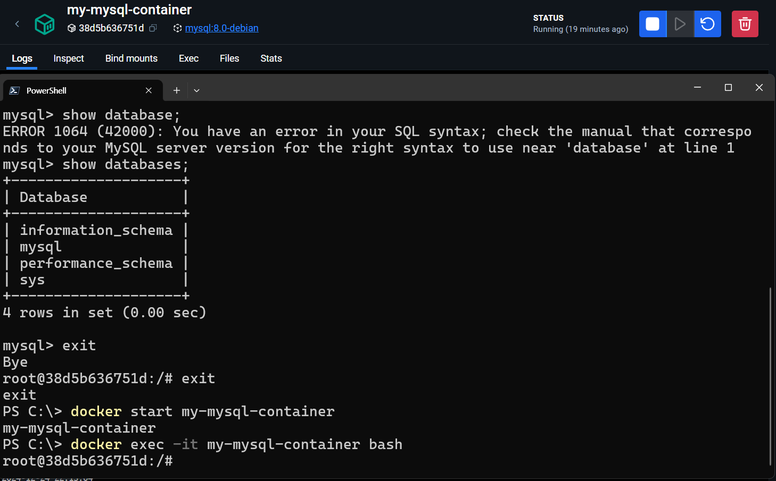Screen dimensions: 776x481
Task: Click the container ID text 38d5b636751d
Action: pyautogui.click(x=111, y=28)
